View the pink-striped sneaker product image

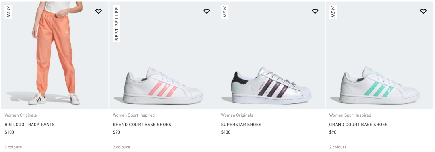(x=163, y=55)
